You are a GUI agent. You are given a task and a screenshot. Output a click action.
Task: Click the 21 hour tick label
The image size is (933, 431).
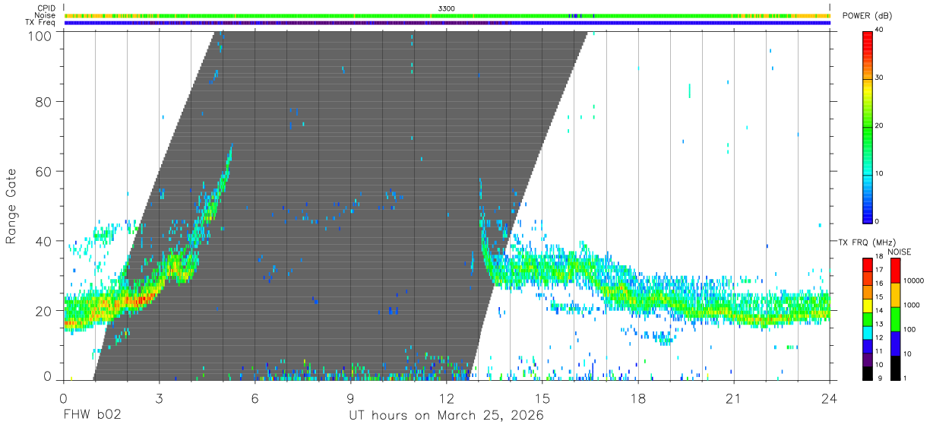click(734, 398)
